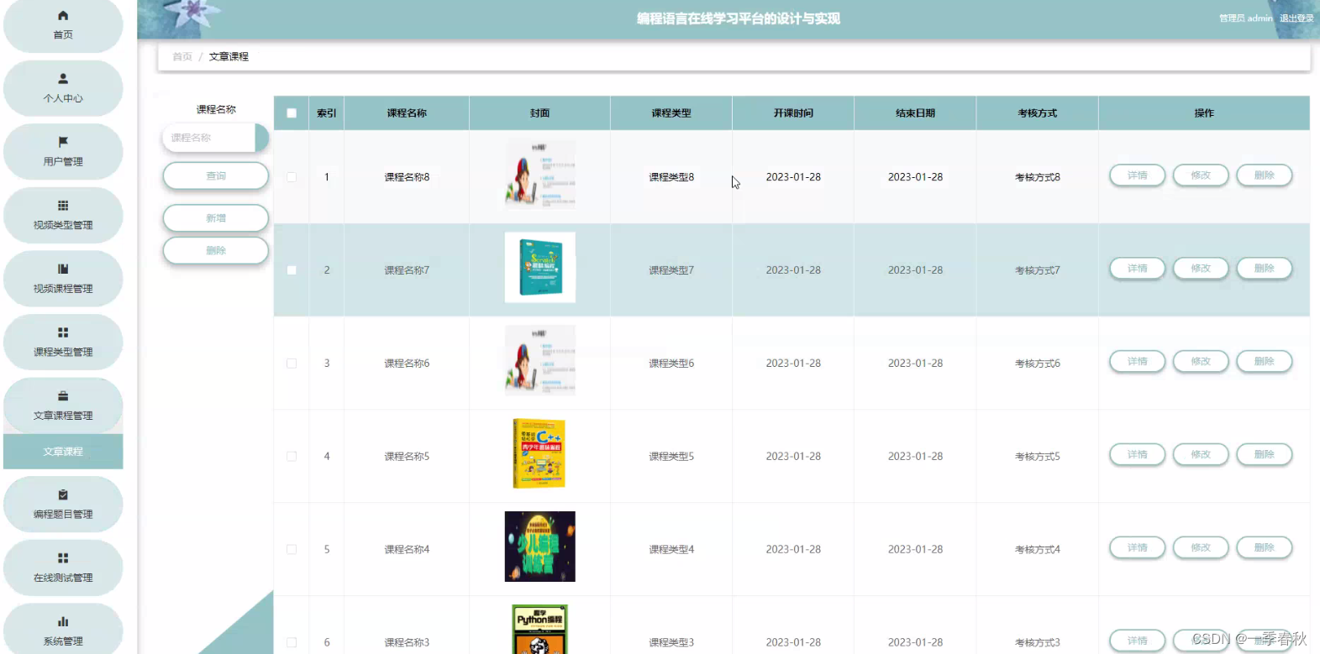Image resolution: width=1320 pixels, height=654 pixels.
Task: Click the 课程类型 column header
Action: coord(671,113)
